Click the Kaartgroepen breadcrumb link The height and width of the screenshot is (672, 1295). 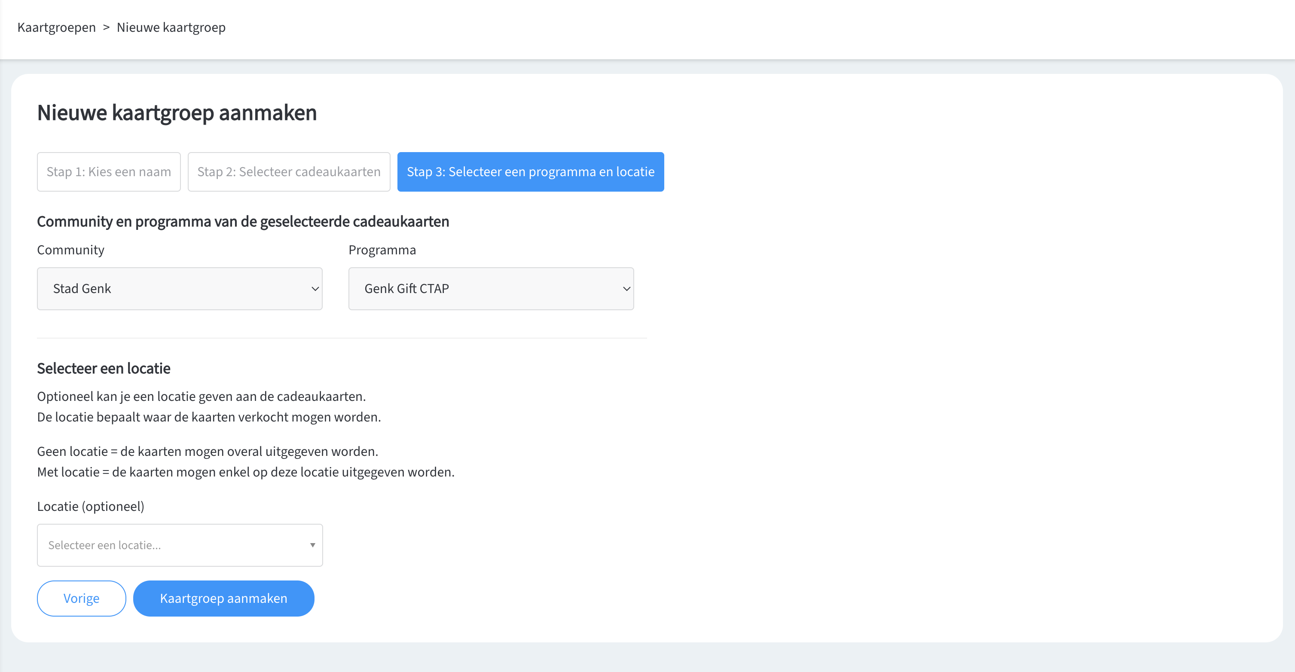point(56,27)
